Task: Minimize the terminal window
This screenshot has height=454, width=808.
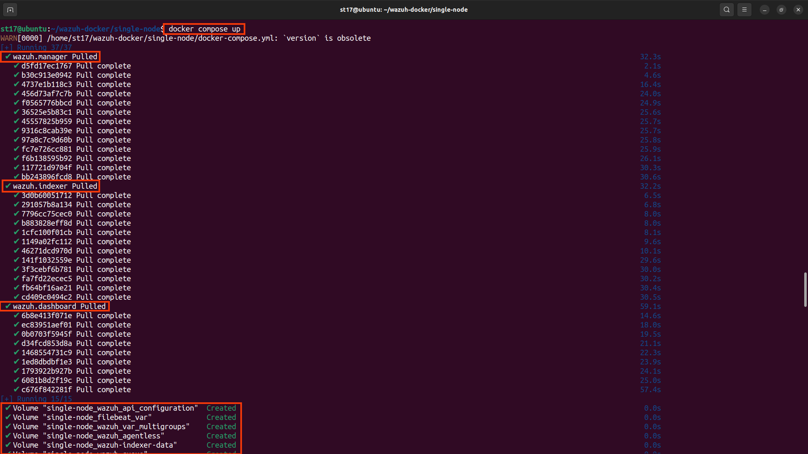Action: pyautogui.click(x=765, y=10)
